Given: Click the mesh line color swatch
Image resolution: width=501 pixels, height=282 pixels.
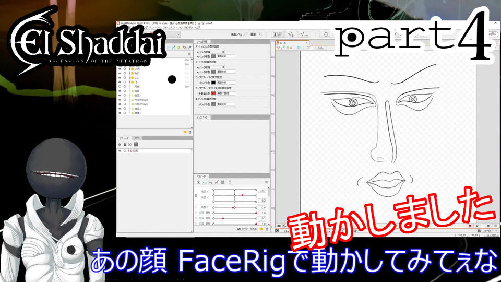Looking at the screenshot, I should (213, 56).
